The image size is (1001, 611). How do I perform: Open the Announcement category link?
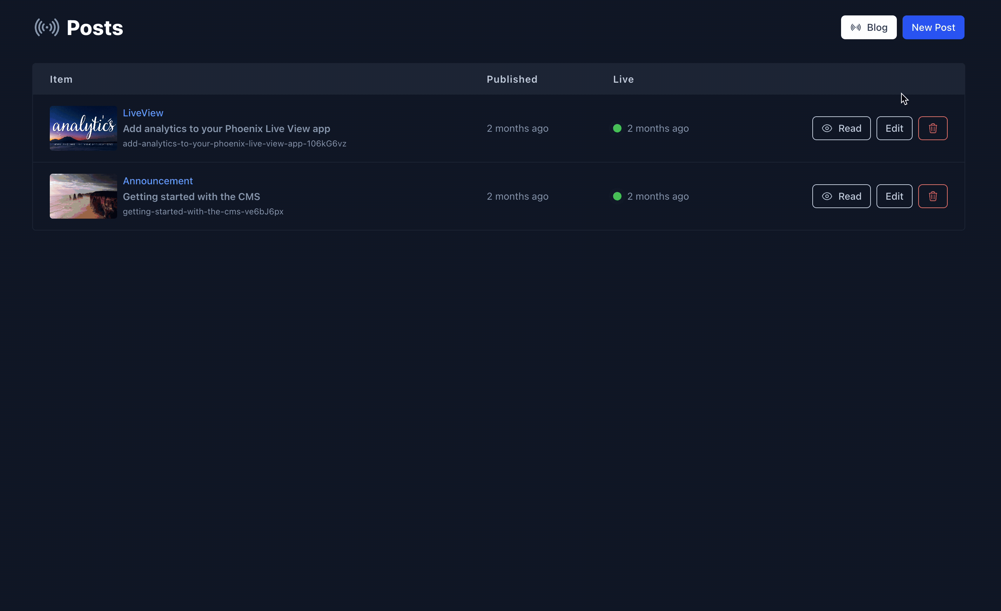pyautogui.click(x=157, y=180)
